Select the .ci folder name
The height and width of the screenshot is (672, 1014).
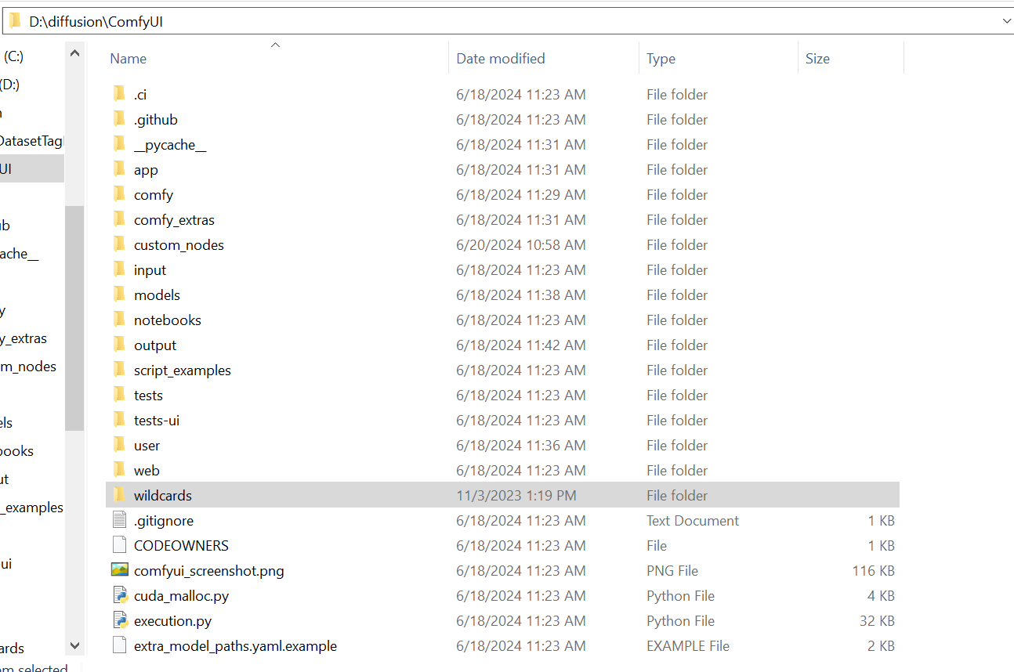(x=140, y=95)
